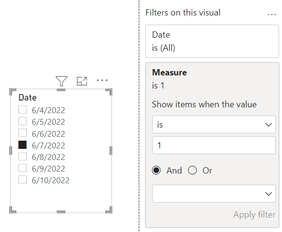This screenshot has width=282, height=232.
Task: Expand the Date is (All) filter card
Action: (x=212, y=41)
